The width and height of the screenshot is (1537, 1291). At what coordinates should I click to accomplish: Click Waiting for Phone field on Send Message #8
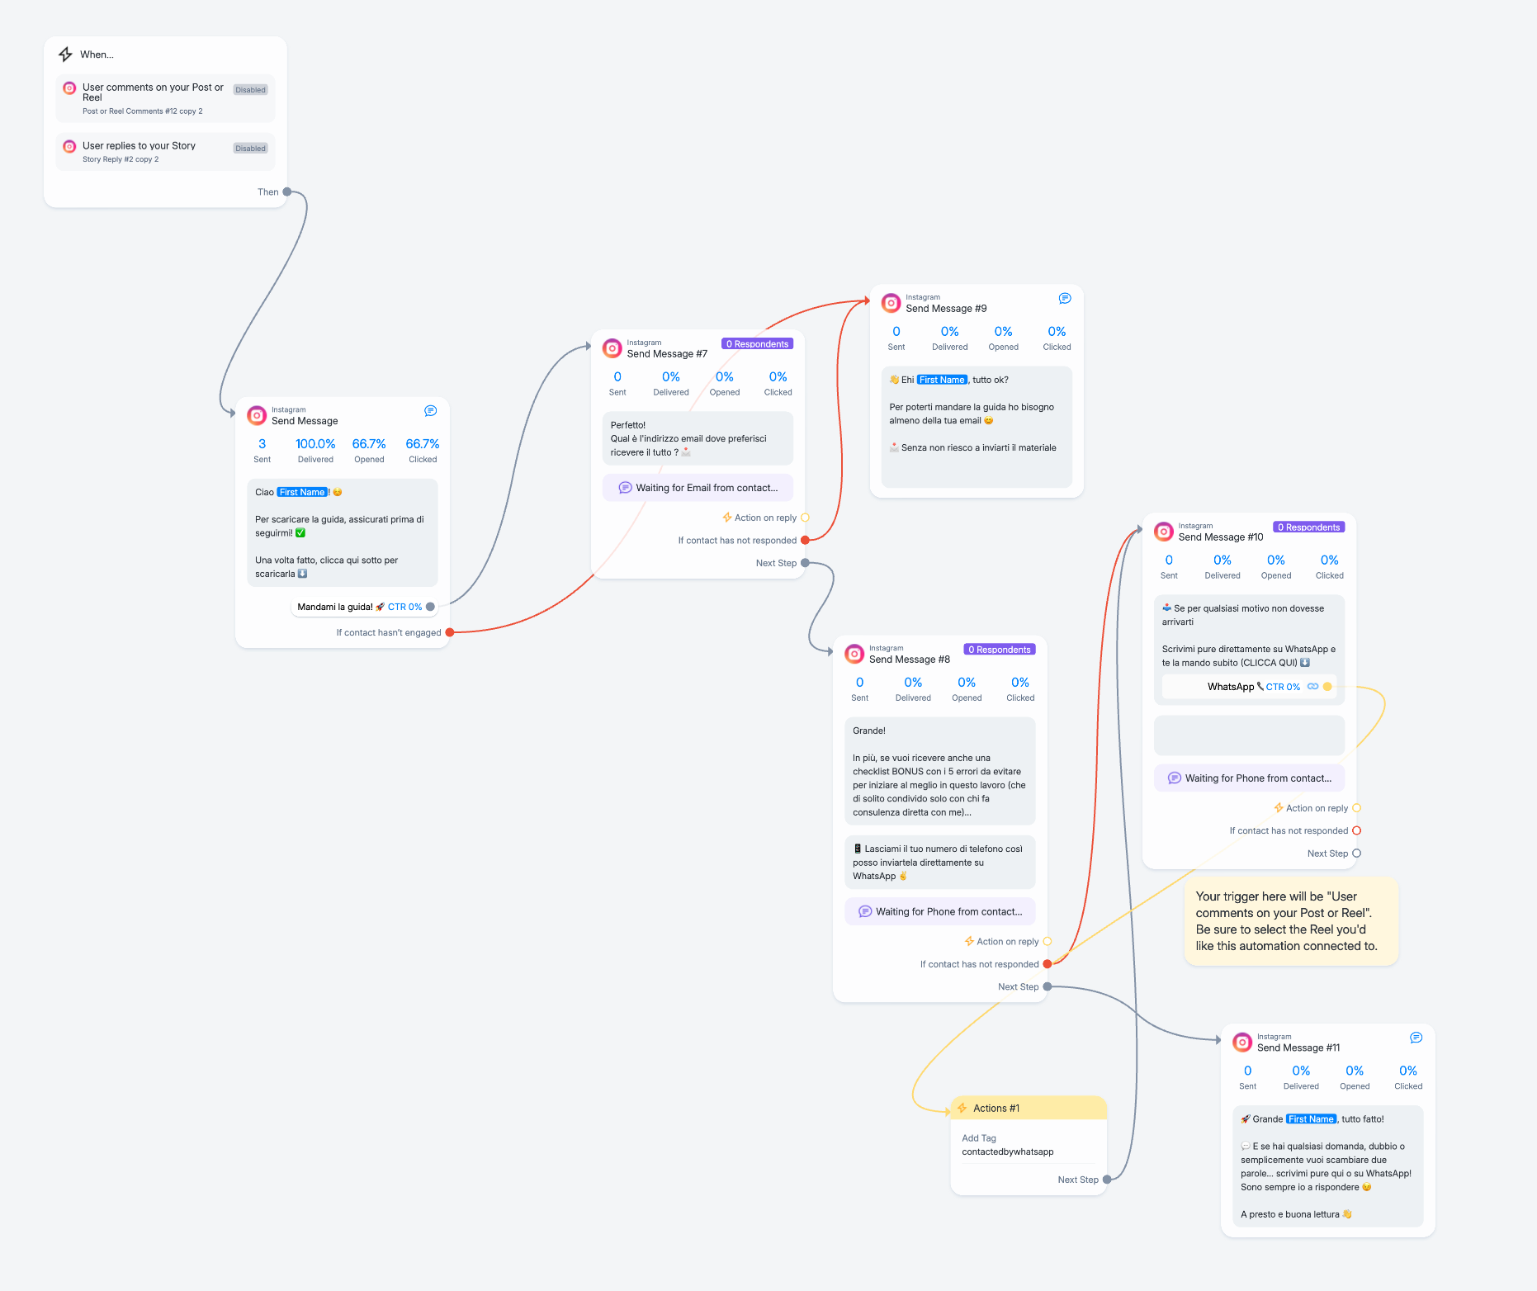coord(940,912)
